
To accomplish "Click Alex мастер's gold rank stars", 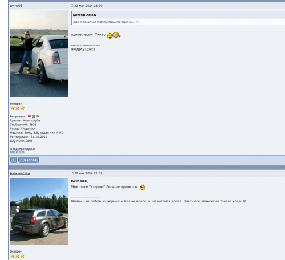I will pos(17,256).
